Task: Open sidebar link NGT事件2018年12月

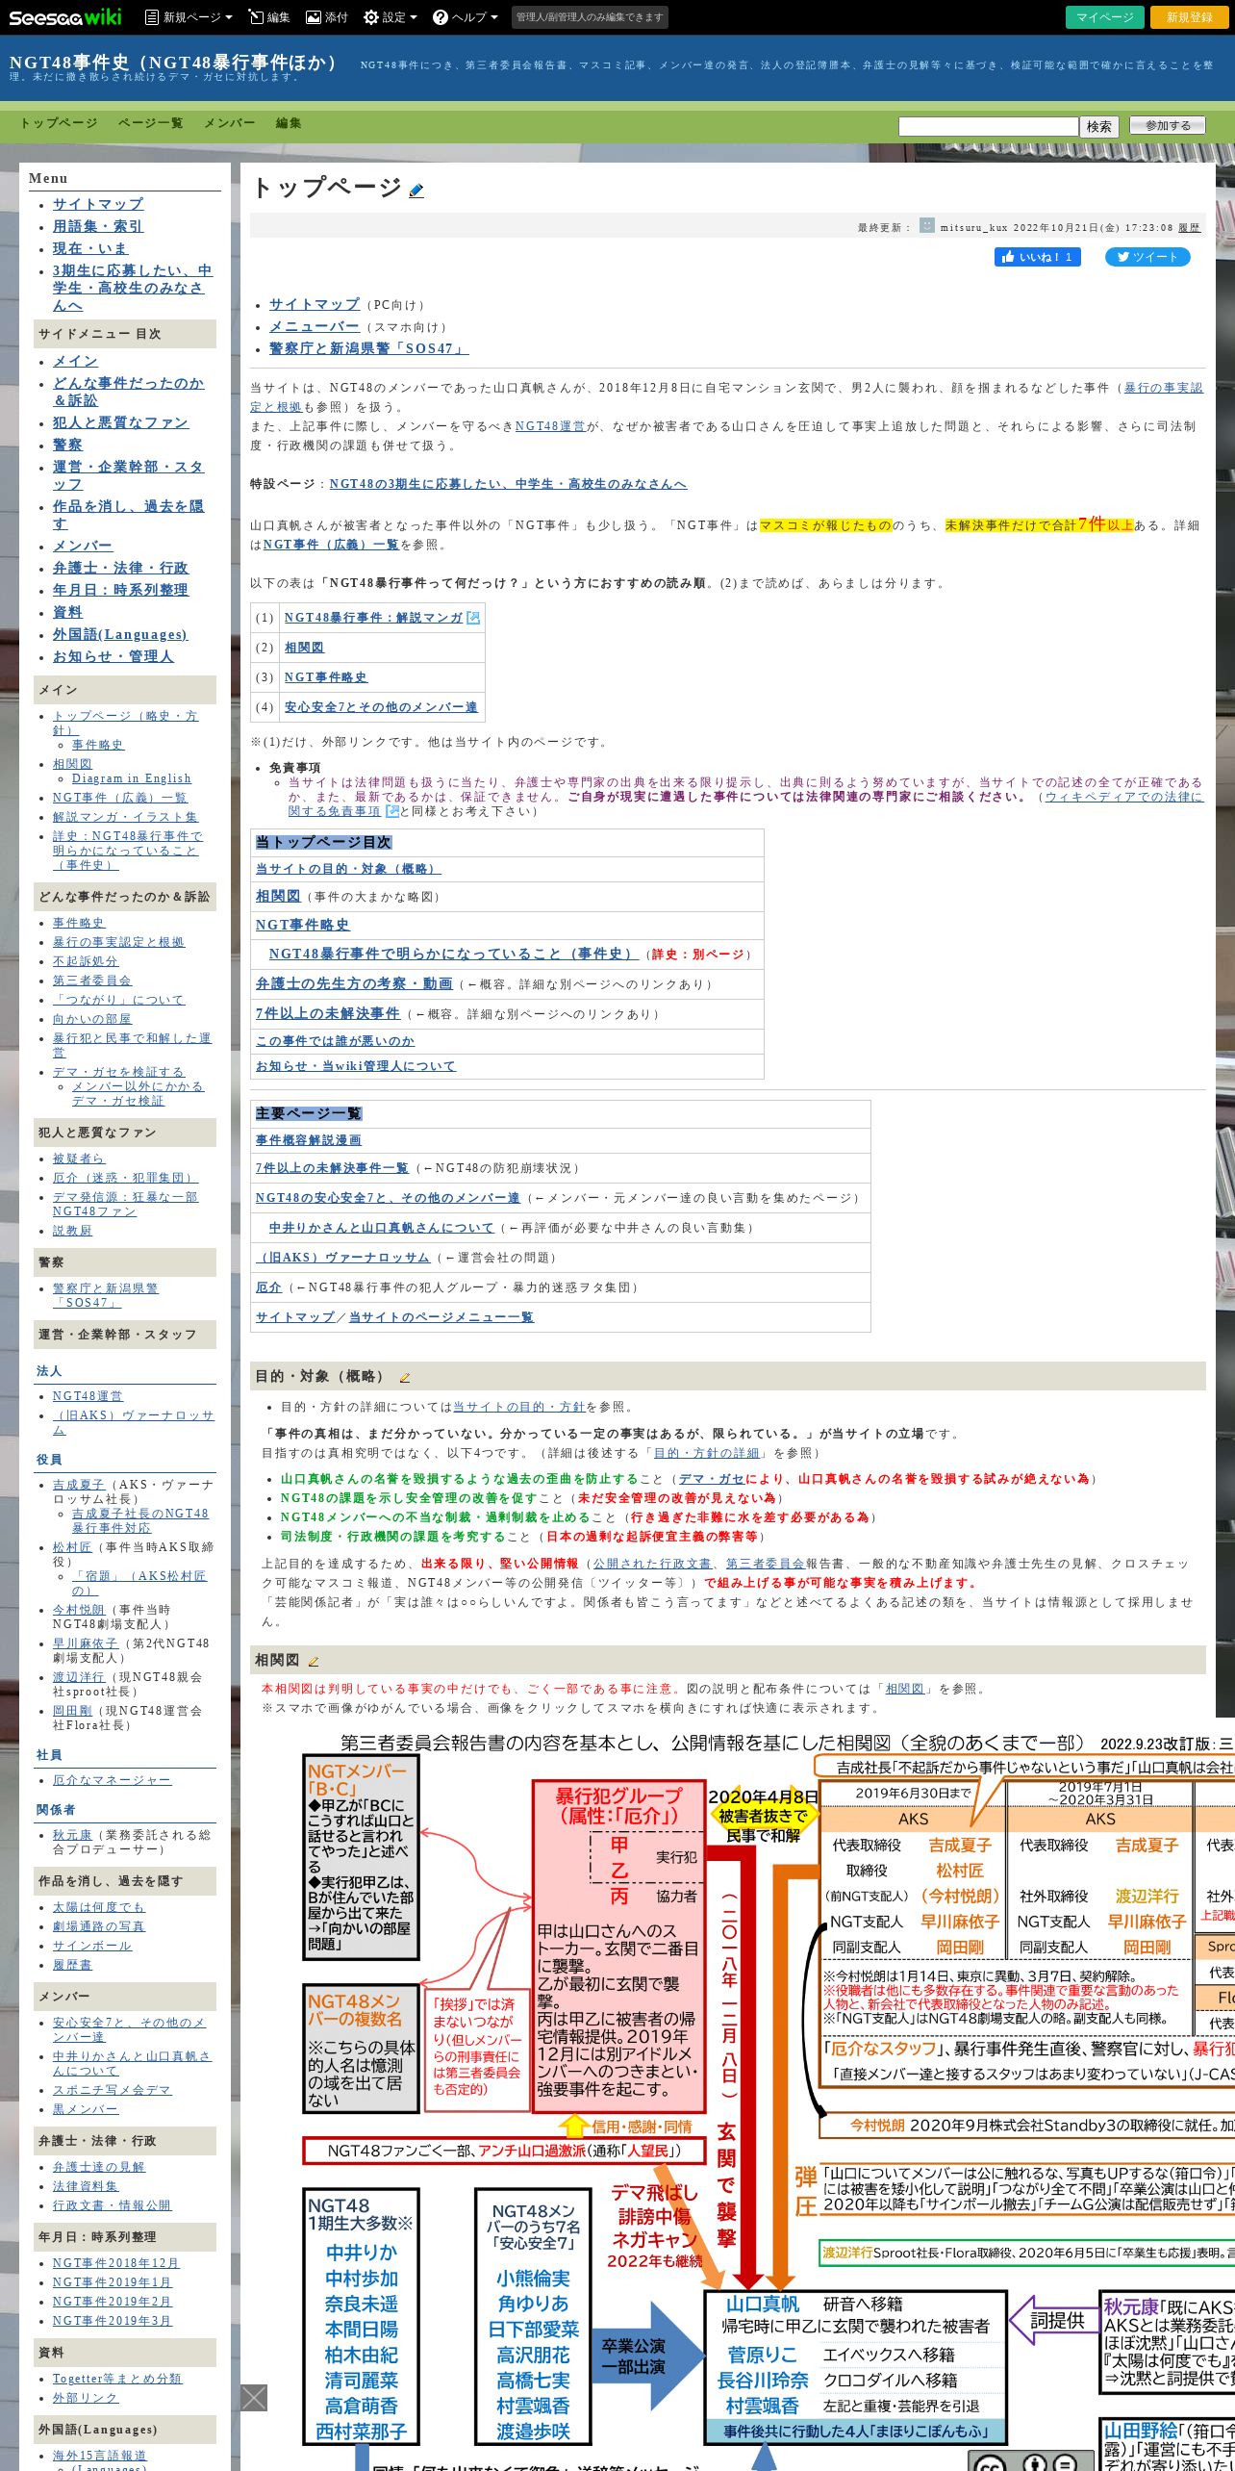Action: click(x=115, y=2263)
